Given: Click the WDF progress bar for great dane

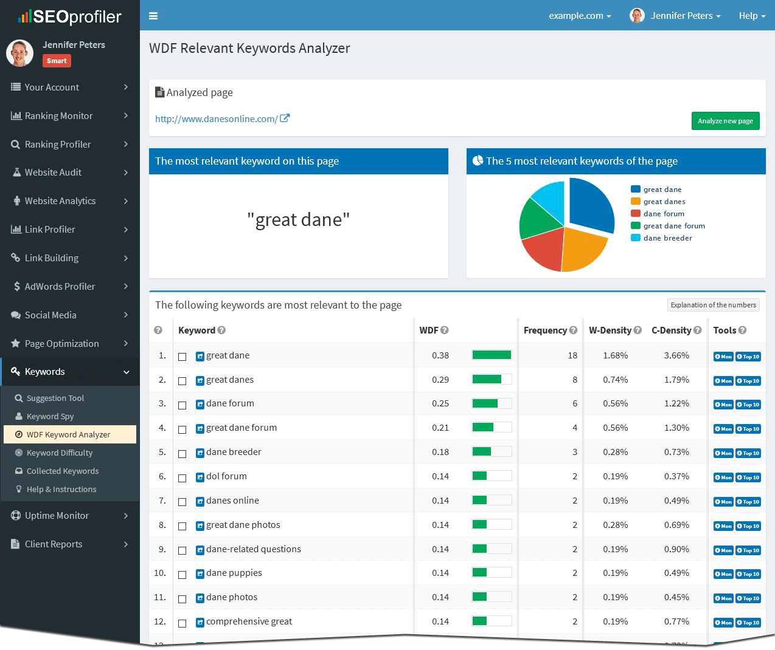Looking at the screenshot, I should 492,354.
